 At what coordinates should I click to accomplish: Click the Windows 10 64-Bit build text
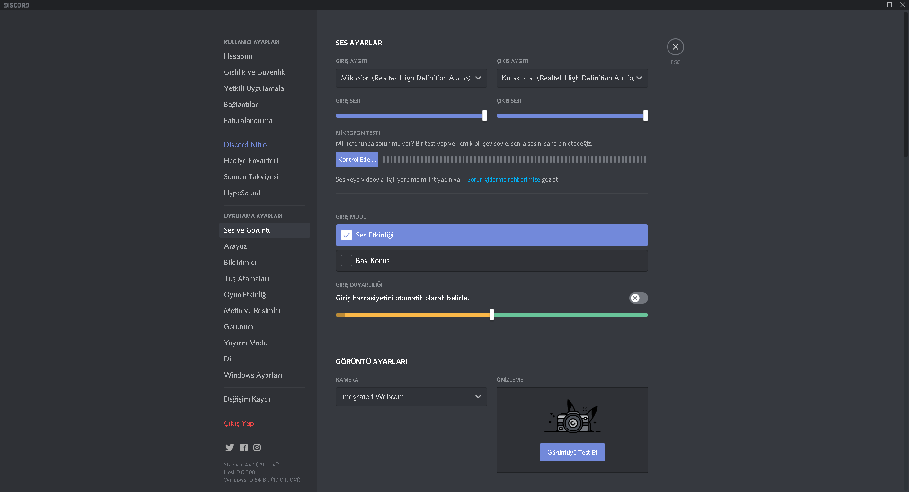click(262, 480)
